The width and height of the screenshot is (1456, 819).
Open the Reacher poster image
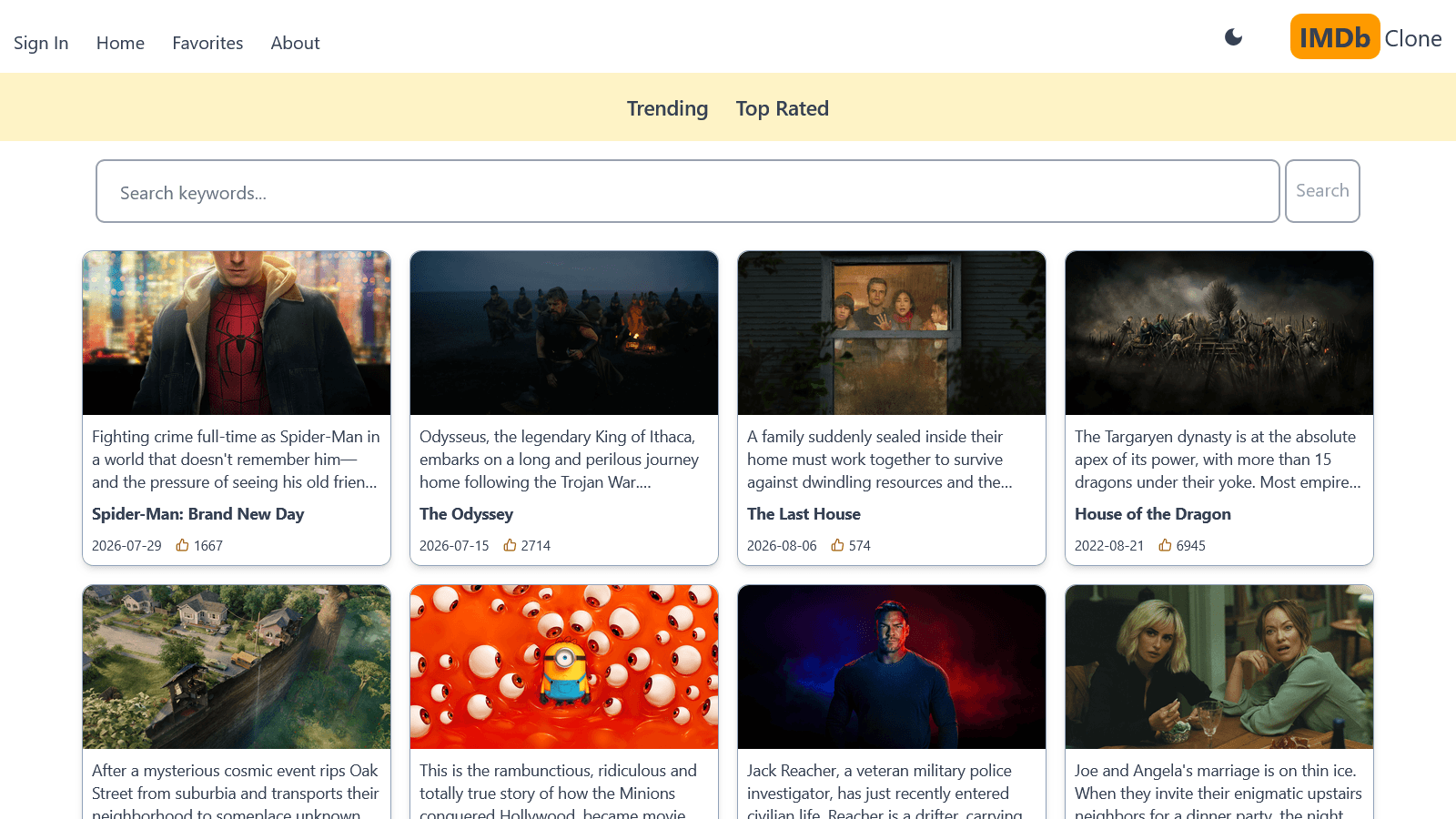892,667
